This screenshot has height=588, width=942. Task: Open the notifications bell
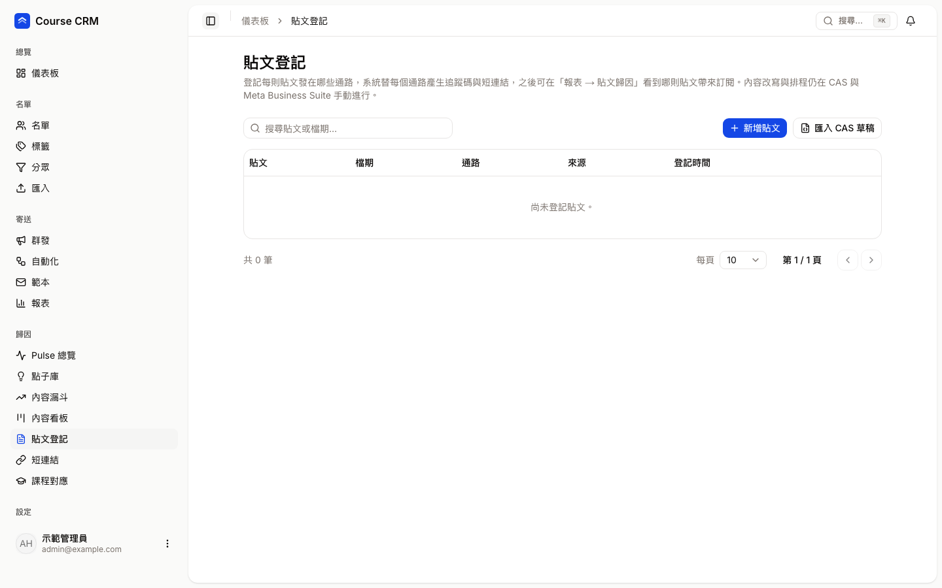[x=911, y=21]
